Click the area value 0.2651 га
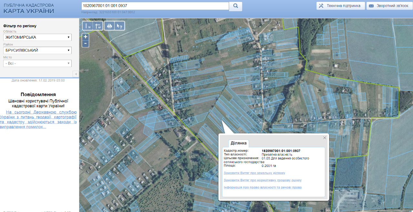This screenshot has height=212, width=413. pos(269,166)
